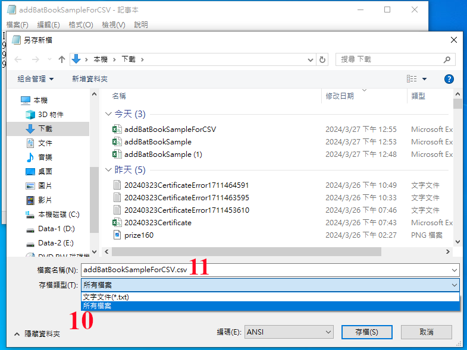Open Notepad 說明 menu
Image resolution: width=467 pixels, height=350 pixels.
tap(141, 25)
